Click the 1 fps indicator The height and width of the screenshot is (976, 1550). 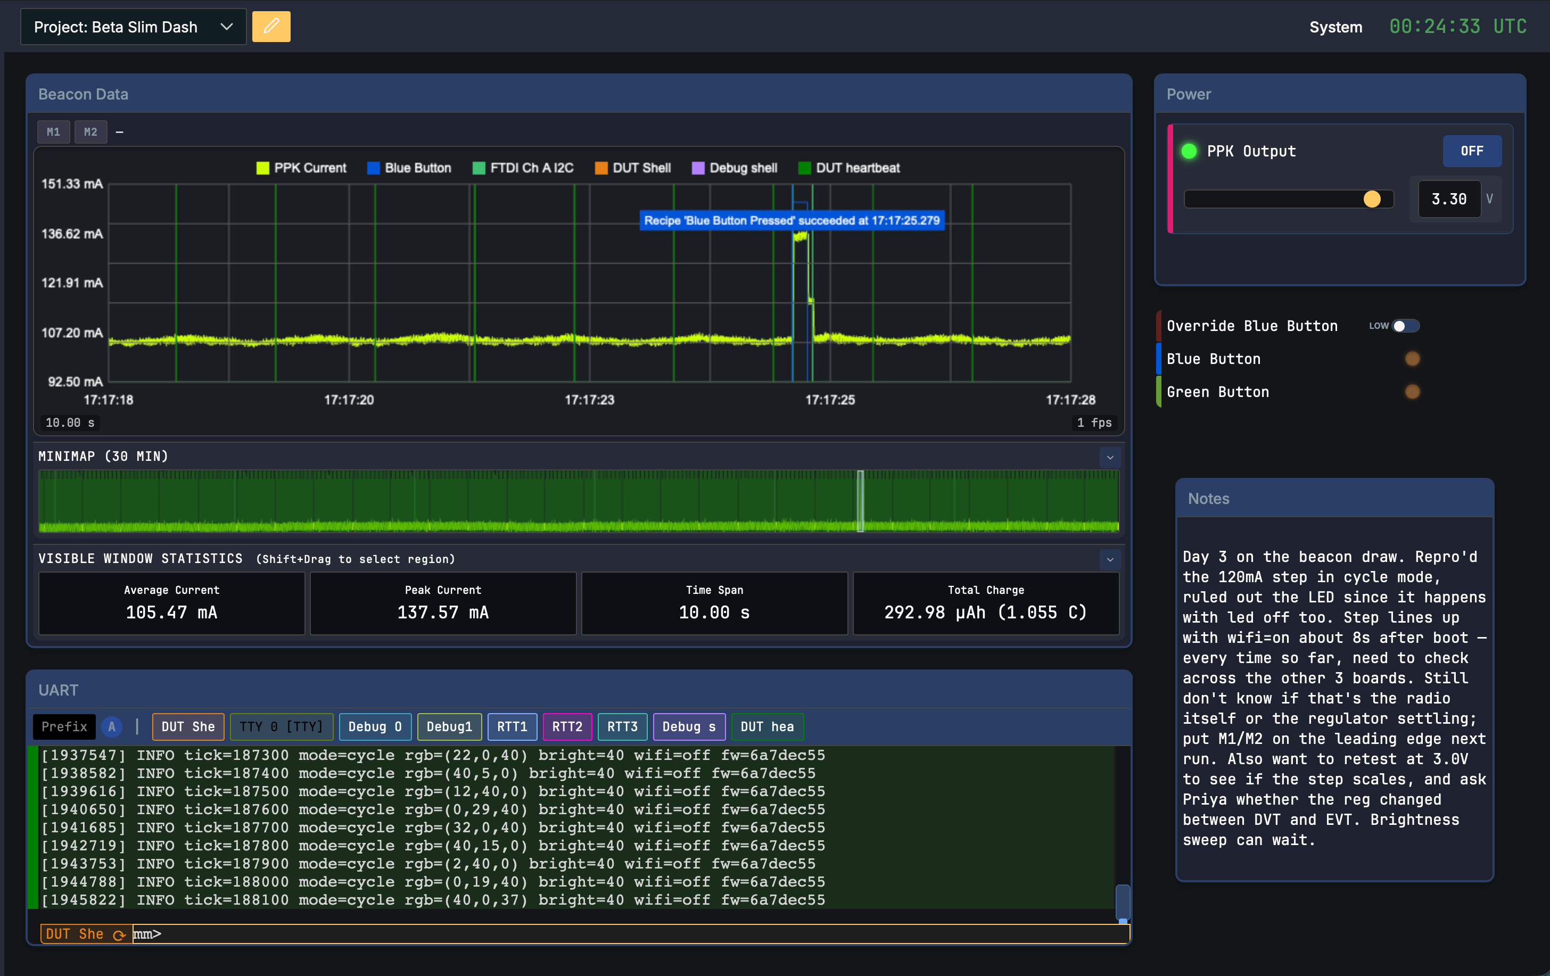coord(1094,423)
